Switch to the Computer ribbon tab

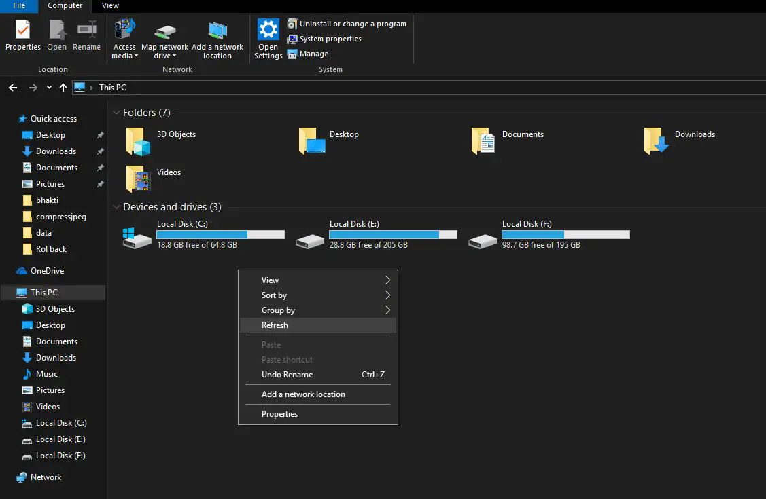click(65, 6)
